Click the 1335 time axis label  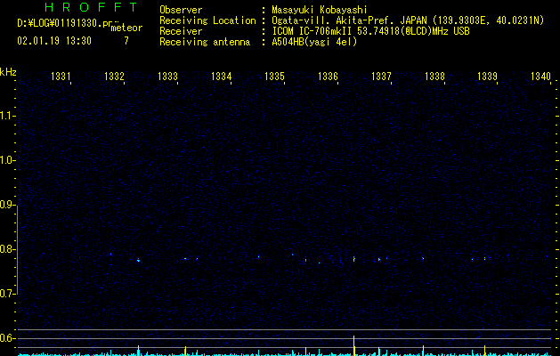pyautogui.click(x=274, y=76)
